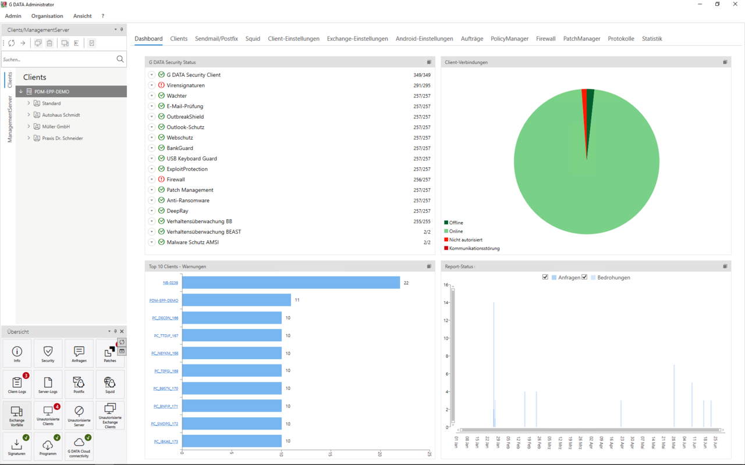Expand the Standard group in tree
The width and height of the screenshot is (745, 465).
click(x=29, y=103)
